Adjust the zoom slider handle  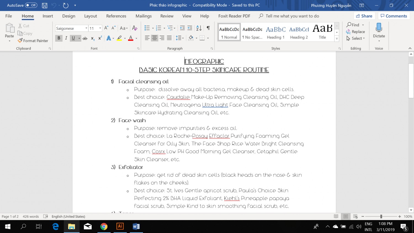point(381,216)
